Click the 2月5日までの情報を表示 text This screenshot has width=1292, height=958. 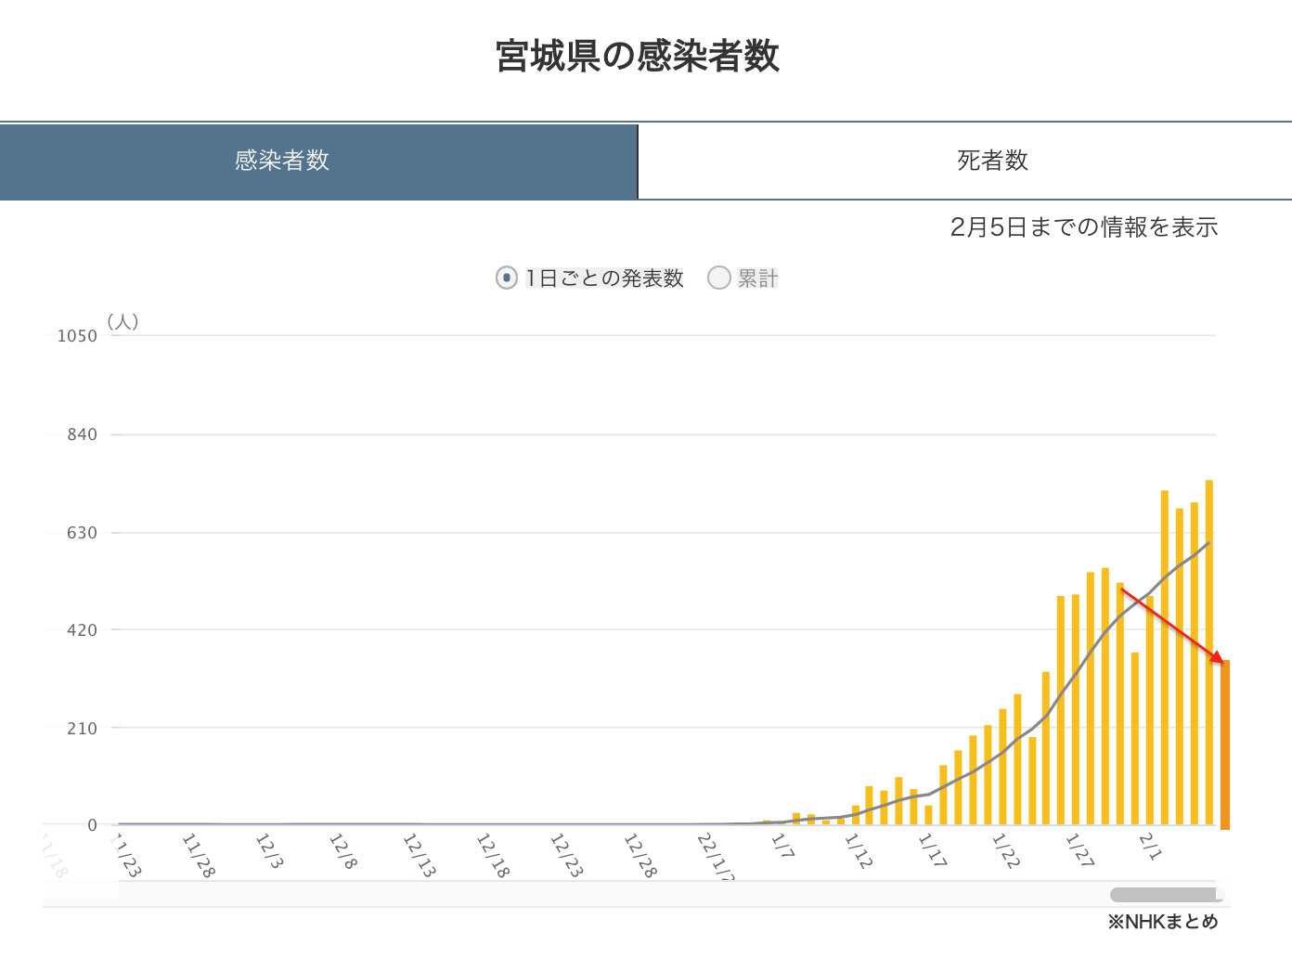(x=1083, y=227)
